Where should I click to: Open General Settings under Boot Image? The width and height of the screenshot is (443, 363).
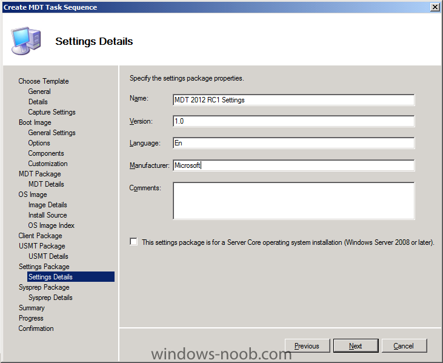pos(52,133)
